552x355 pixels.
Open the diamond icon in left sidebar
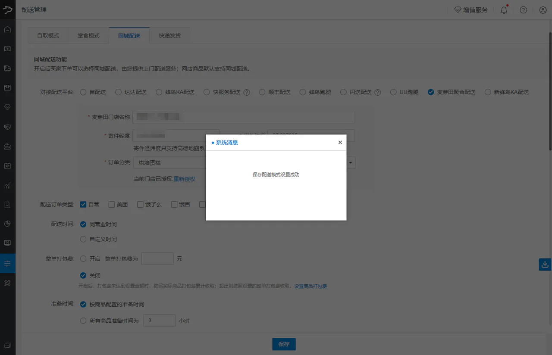tap(7, 107)
